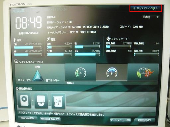Click the network boot device icon
The image size is (170, 127).
point(58,101)
